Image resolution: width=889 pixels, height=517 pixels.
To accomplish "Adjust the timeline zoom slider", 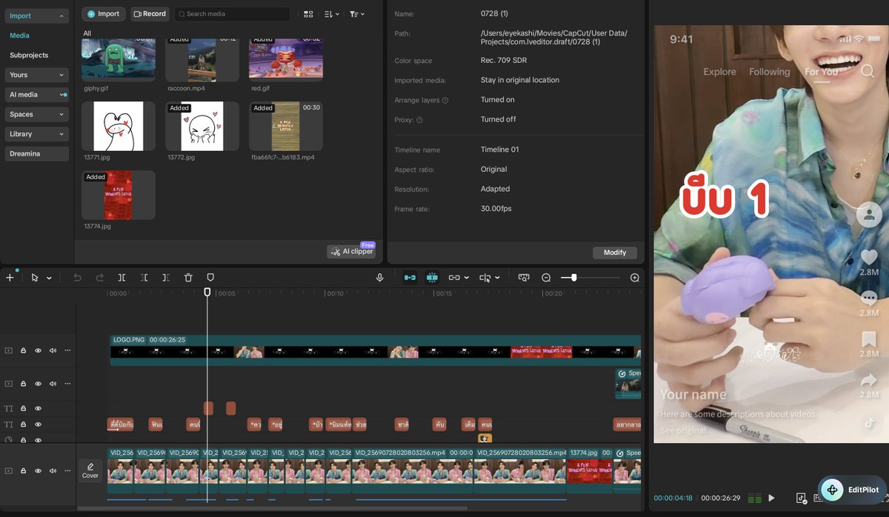I will pyautogui.click(x=573, y=278).
